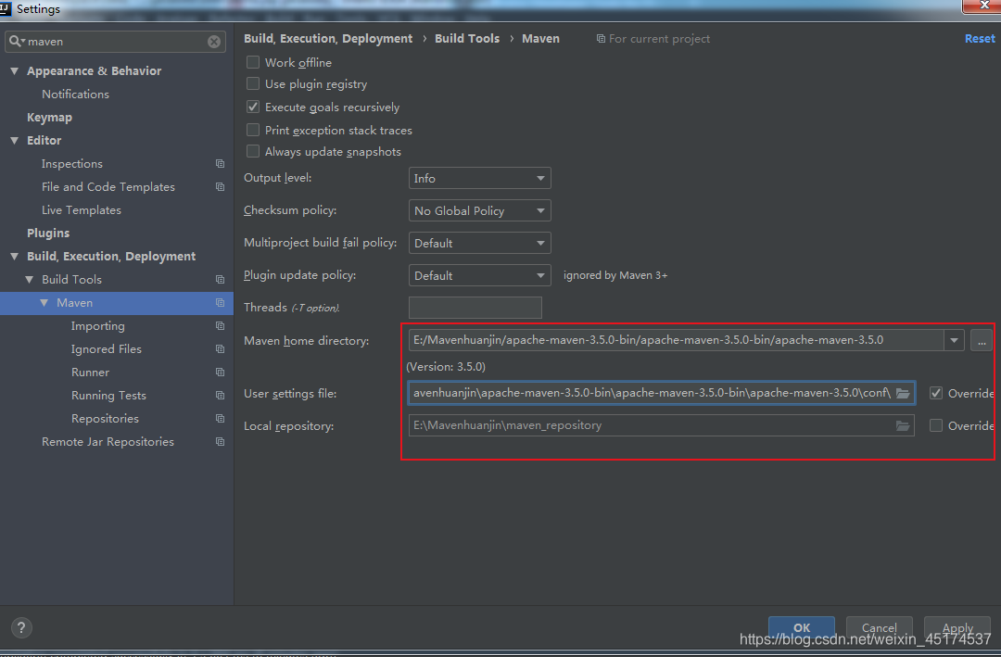Click the For current project indicator icon
This screenshot has height=657, width=1001.
tap(601, 39)
